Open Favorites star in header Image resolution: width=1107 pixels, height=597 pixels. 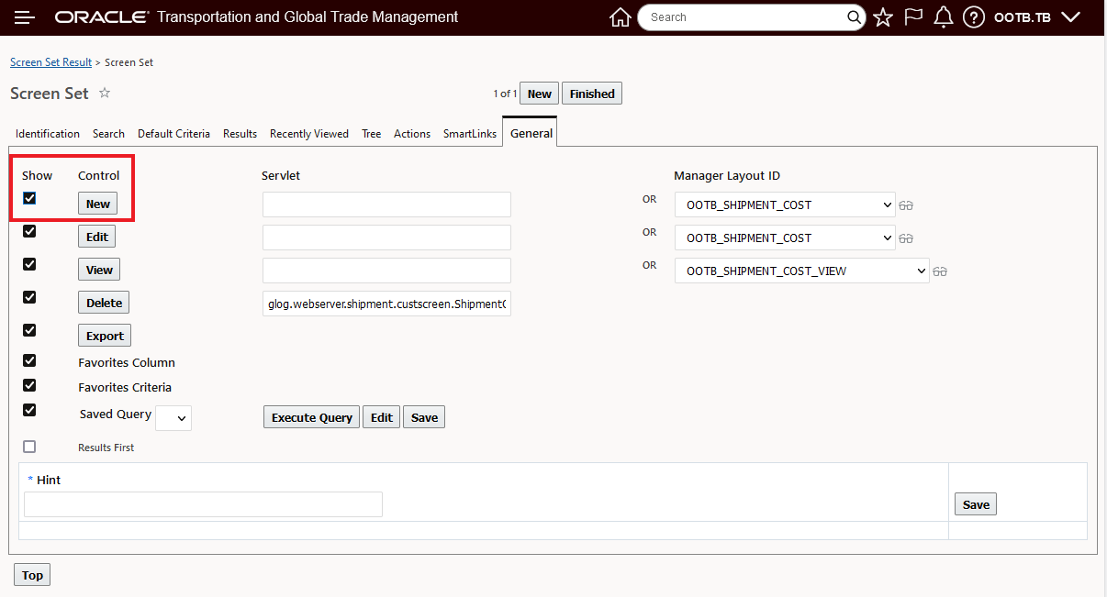click(x=883, y=17)
